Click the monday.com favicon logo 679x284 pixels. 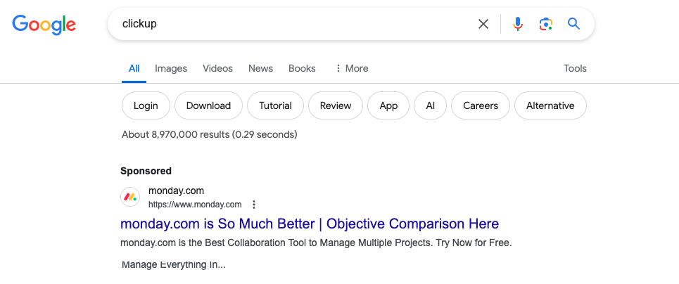click(130, 197)
